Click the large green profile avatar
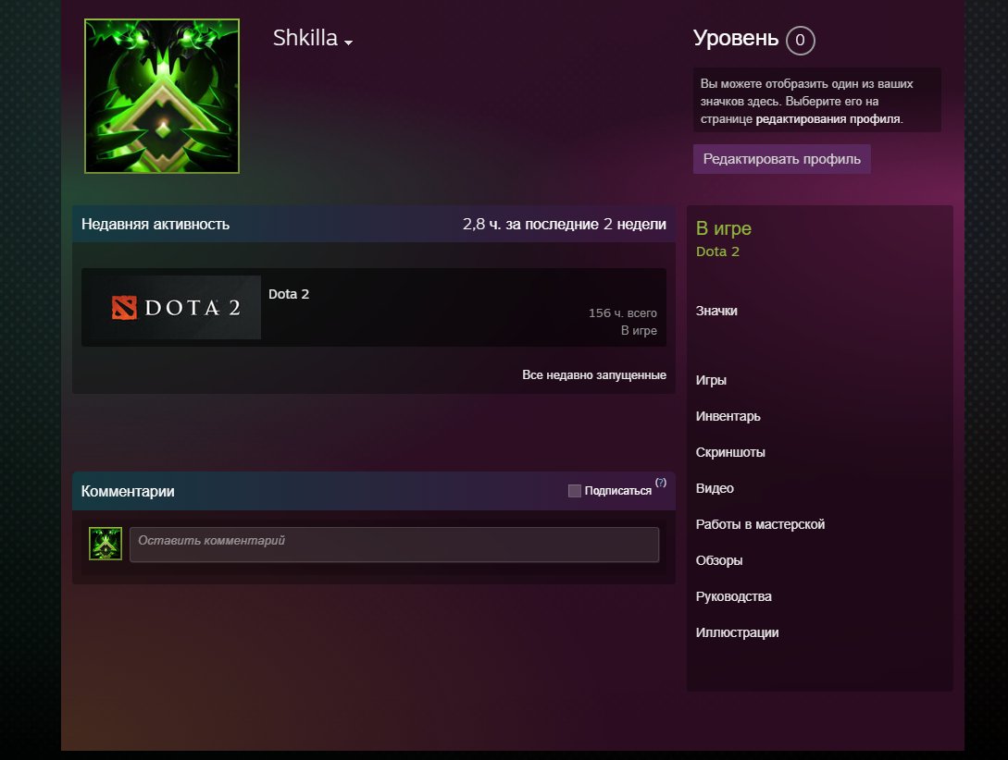The image size is (1008, 760). (x=162, y=96)
